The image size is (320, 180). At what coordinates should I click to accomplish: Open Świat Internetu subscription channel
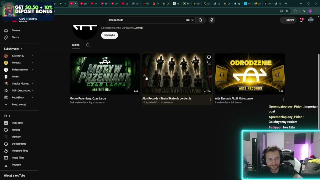(19, 70)
